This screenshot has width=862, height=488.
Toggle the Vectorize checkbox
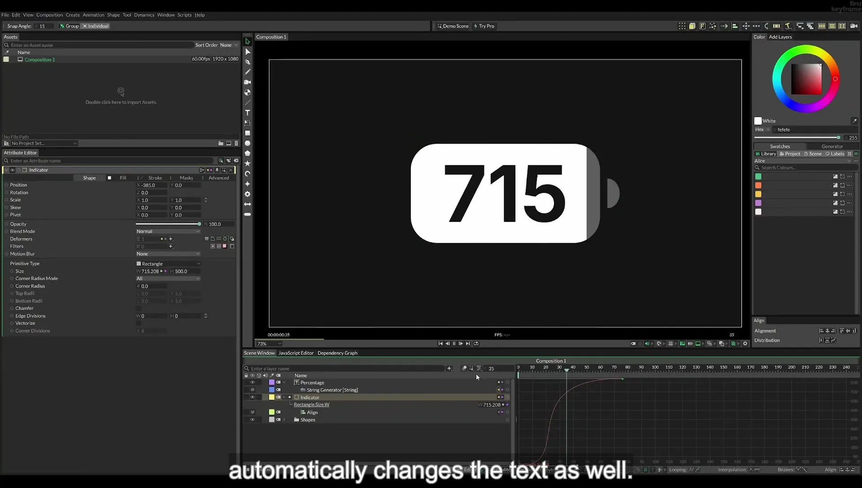tap(138, 323)
